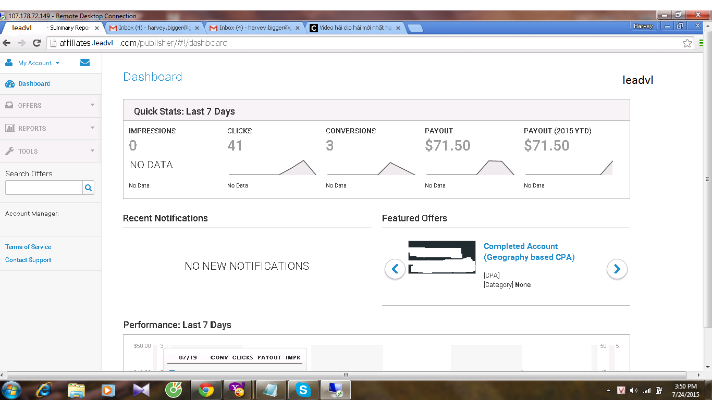Open the mail envelope icon in sidebar

click(85, 63)
